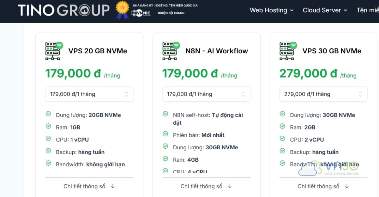Open billing cycle dropdown for N8N - AI Workflow

pos(207,94)
